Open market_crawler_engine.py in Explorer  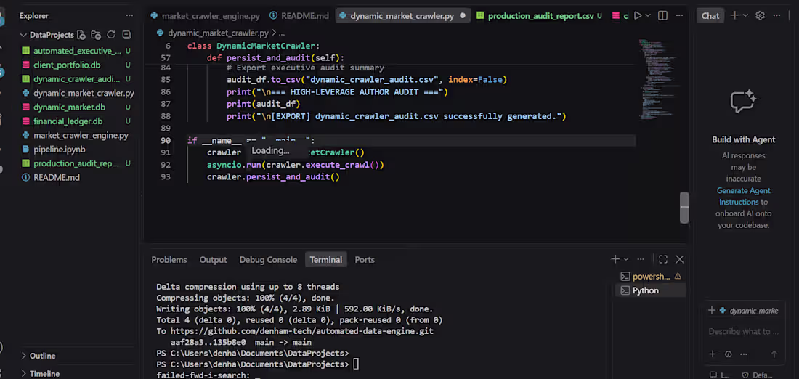click(x=81, y=136)
